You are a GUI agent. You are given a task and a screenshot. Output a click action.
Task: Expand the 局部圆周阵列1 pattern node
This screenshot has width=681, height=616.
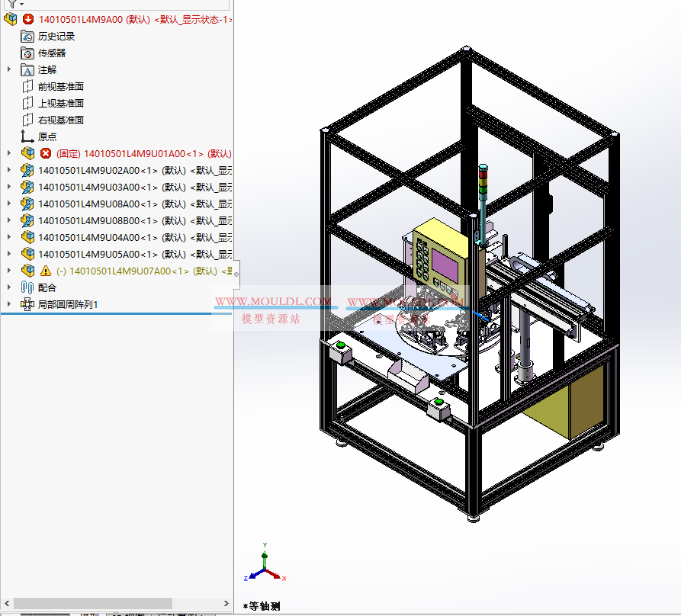coord(9,304)
